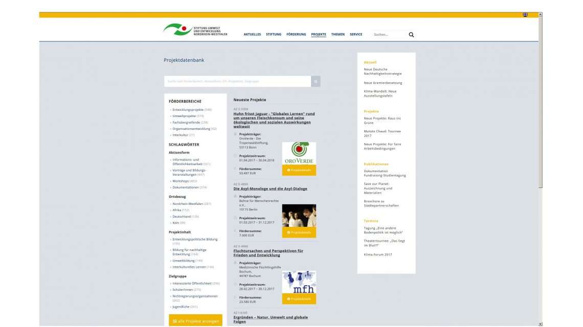
Task: Open 'Mutoto Chaud: Tournee 2017' link
Action: (x=382, y=133)
